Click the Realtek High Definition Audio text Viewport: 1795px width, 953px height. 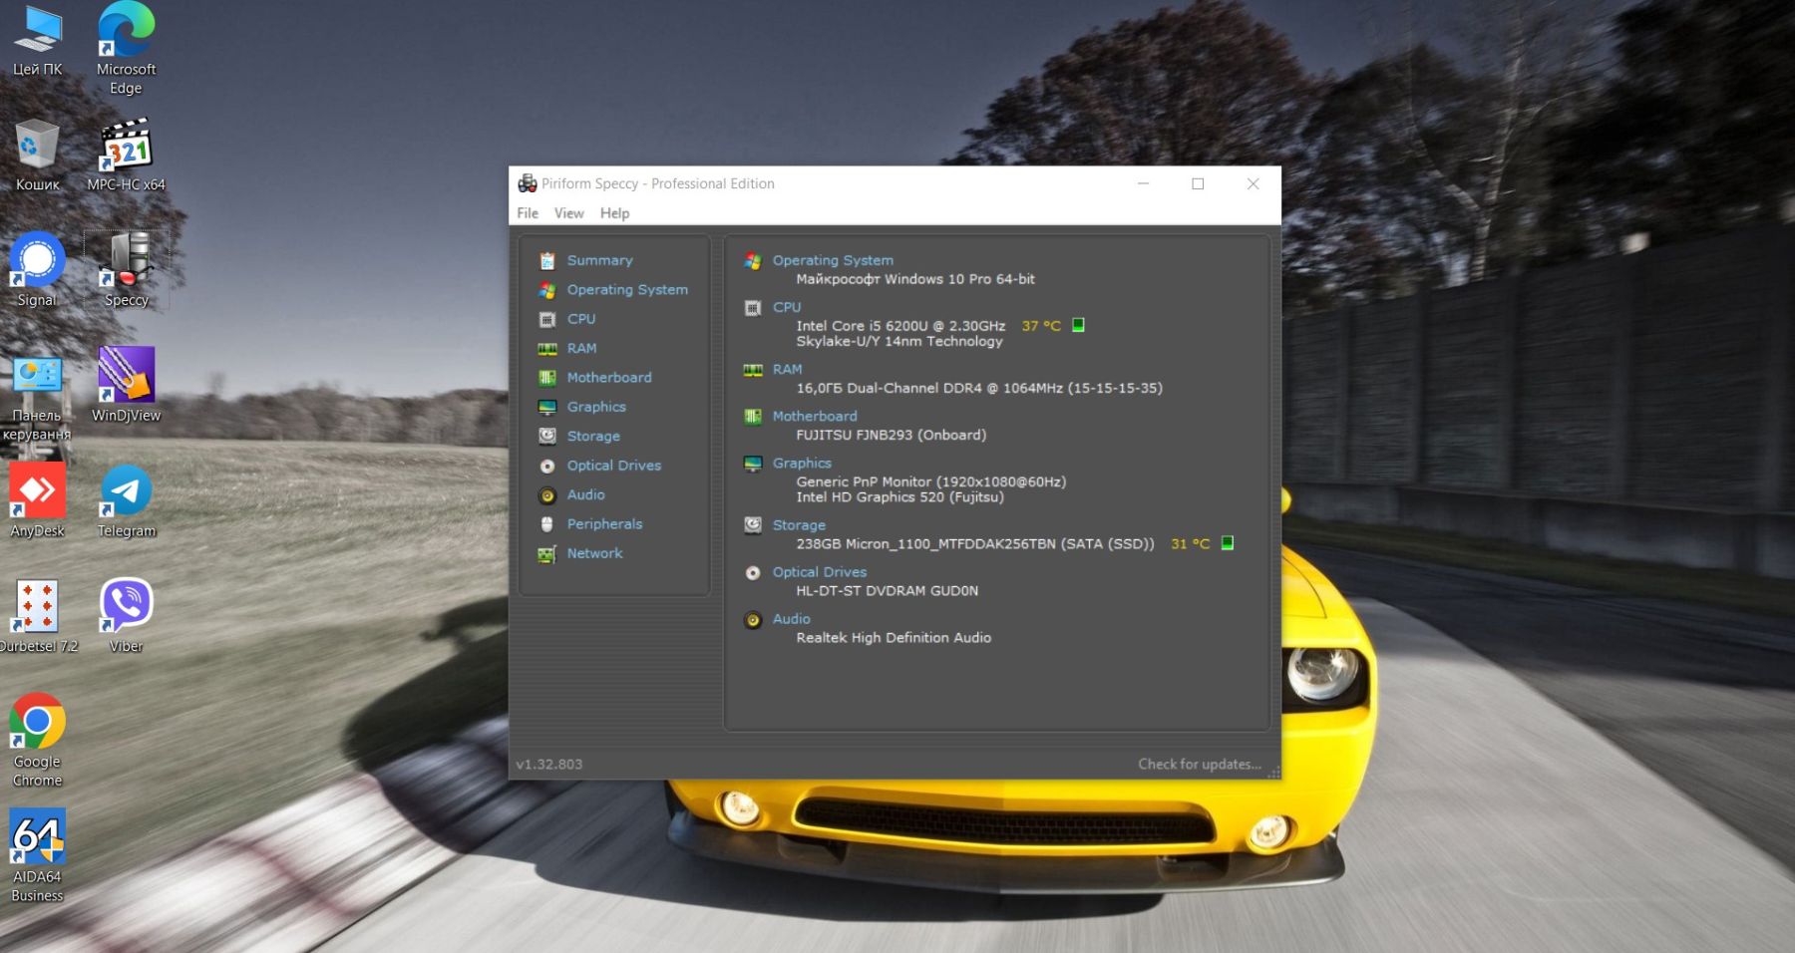point(894,637)
